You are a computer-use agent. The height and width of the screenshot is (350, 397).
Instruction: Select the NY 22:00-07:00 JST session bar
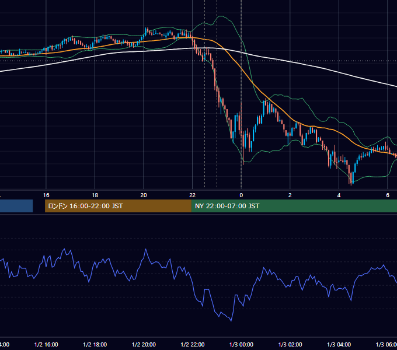tap(294, 206)
